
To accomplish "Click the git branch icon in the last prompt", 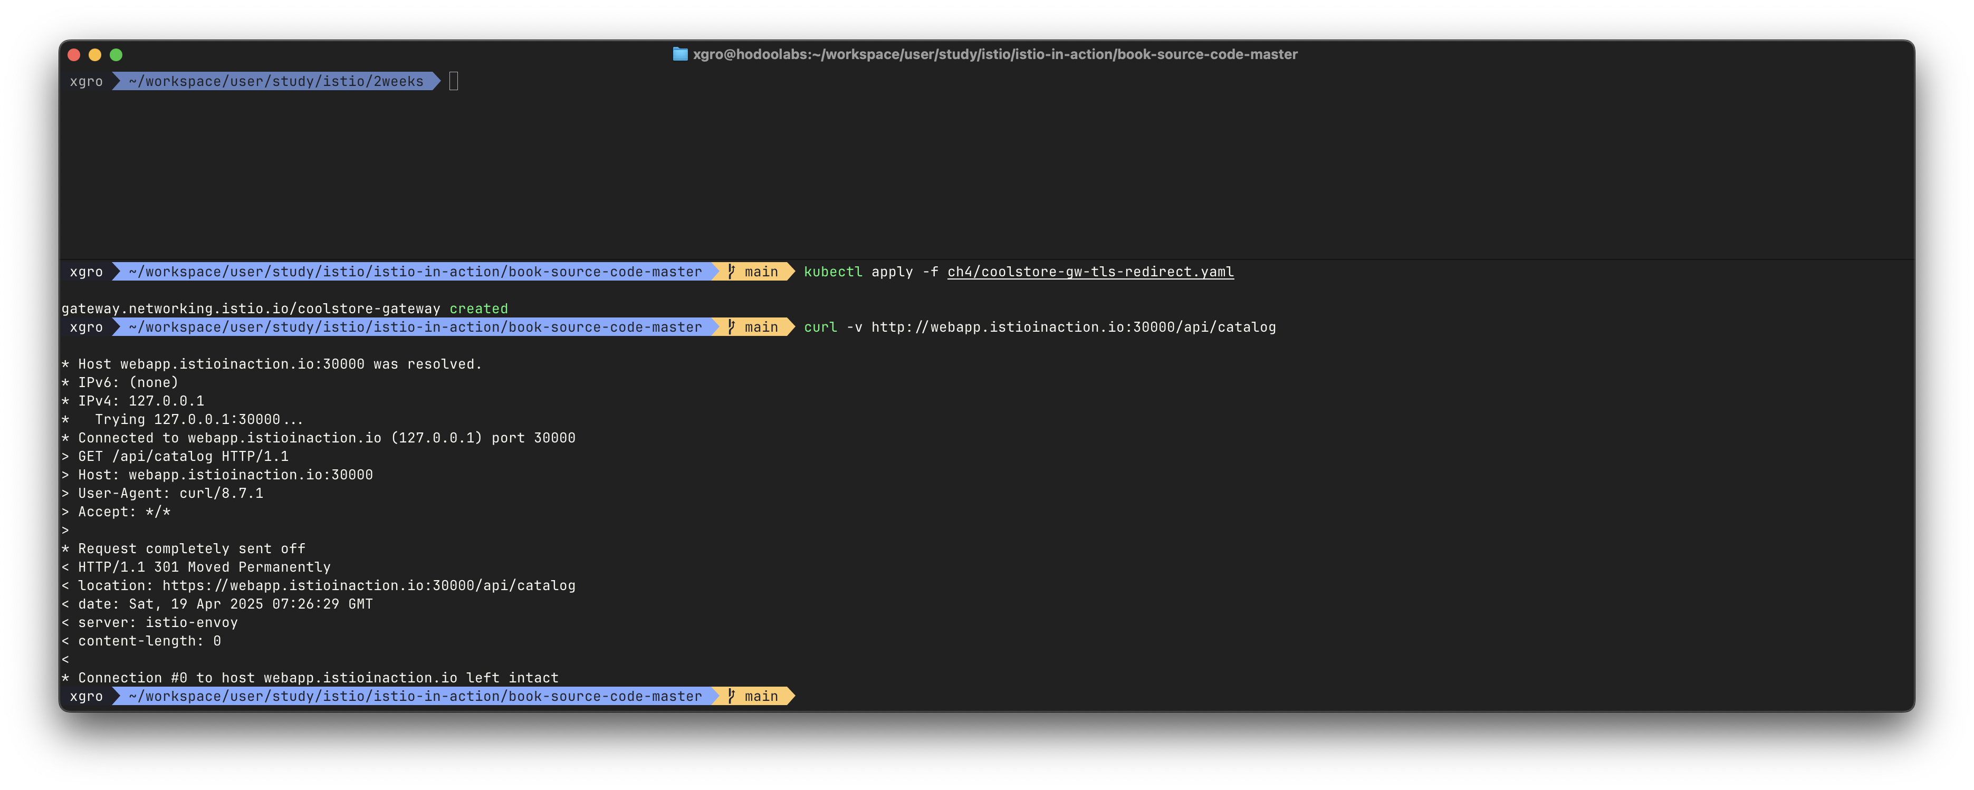I will tap(732, 696).
